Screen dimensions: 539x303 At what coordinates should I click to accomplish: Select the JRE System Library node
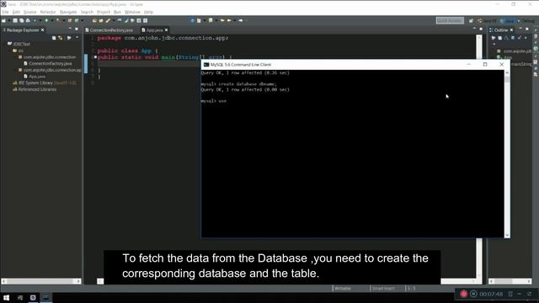[x=45, y=82]
